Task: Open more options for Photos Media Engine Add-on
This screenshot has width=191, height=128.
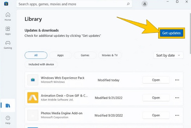Action: click(177, 115)
